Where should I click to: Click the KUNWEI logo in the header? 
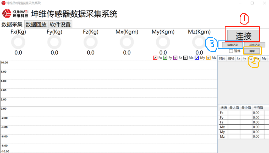pyautogui.click(x=15, y=14)
